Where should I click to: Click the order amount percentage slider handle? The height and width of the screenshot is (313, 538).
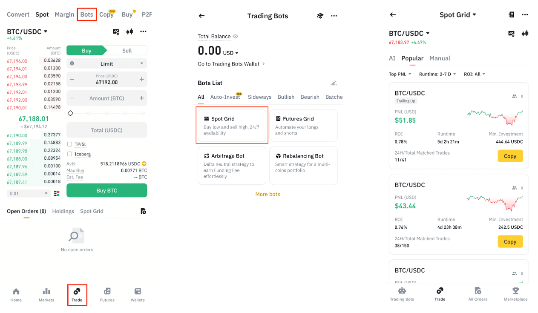point(71,113)
